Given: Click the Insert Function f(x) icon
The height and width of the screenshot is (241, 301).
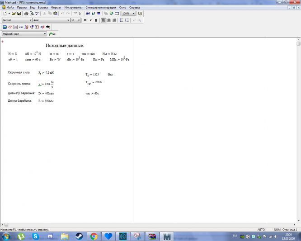Looking at the screenshot, I should click(88, 14).
